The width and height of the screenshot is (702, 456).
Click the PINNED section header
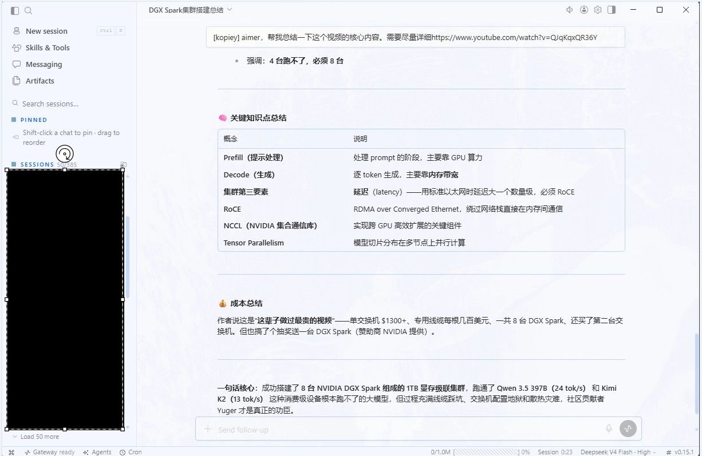(x=34, y=120)
